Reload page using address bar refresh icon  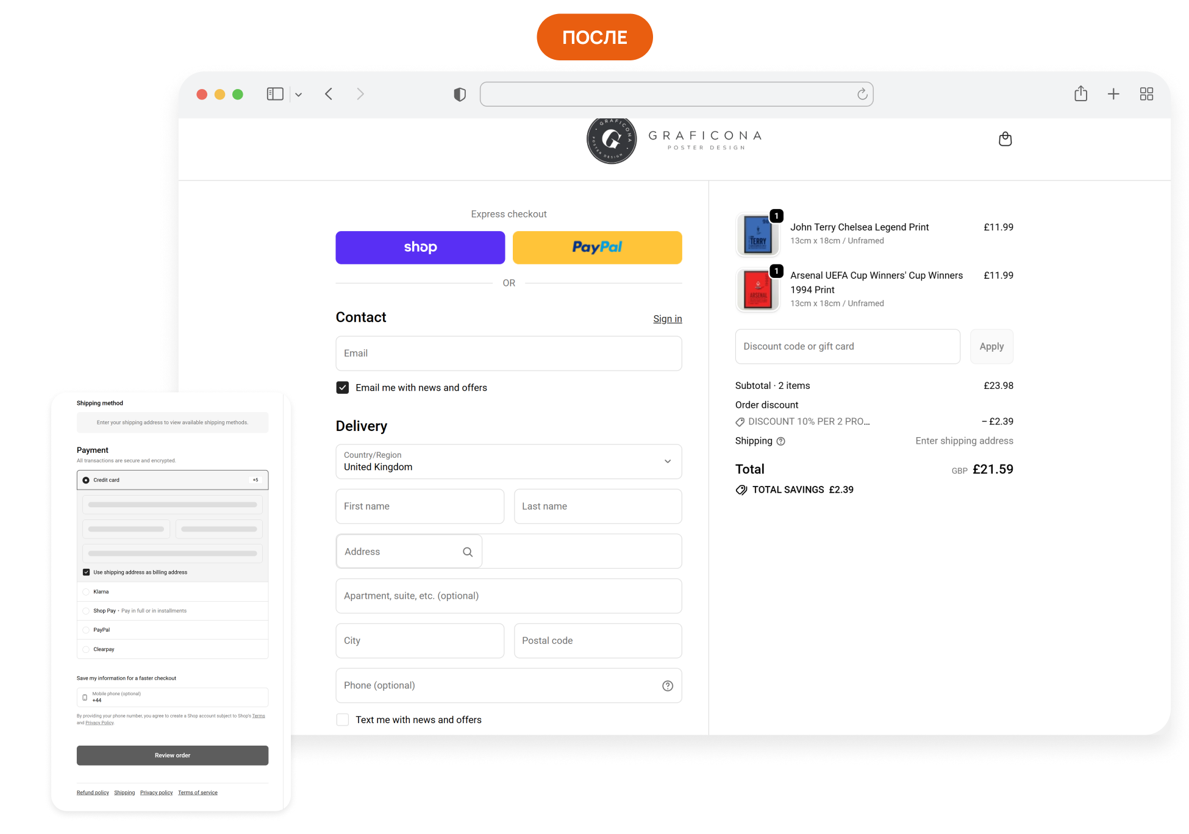click(862, 94)
